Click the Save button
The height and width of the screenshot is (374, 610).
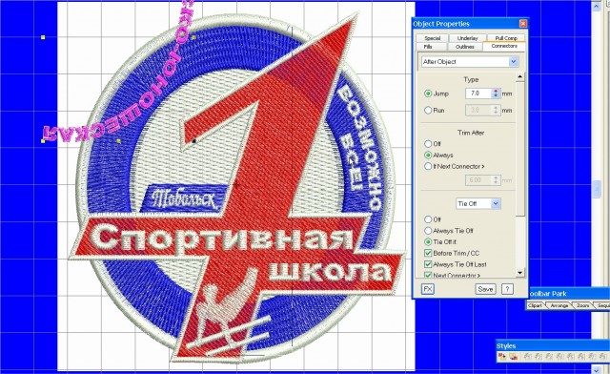(485, 289)
